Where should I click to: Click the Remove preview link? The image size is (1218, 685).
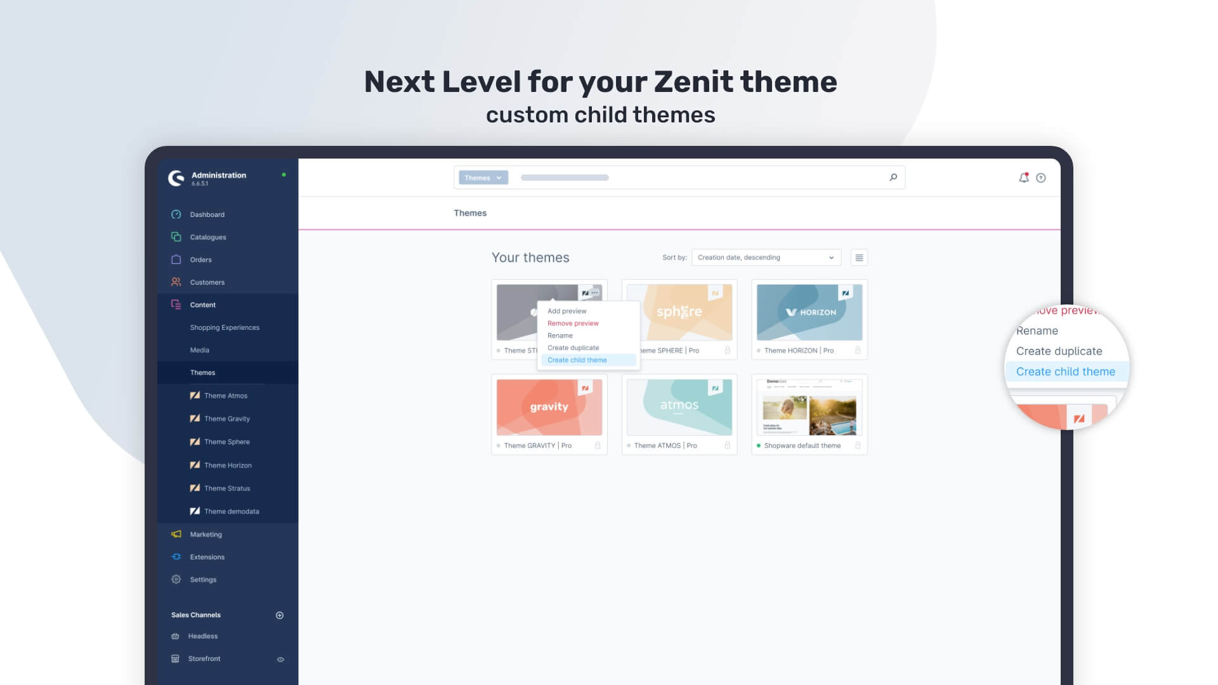point(572,323)
